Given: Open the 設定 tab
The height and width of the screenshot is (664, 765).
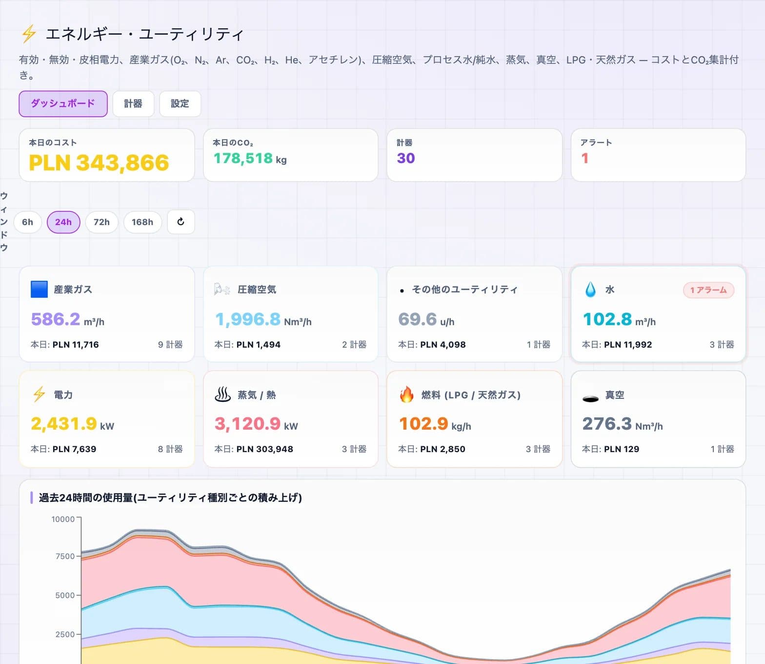Looking at the screenshot, I should 180,104.
